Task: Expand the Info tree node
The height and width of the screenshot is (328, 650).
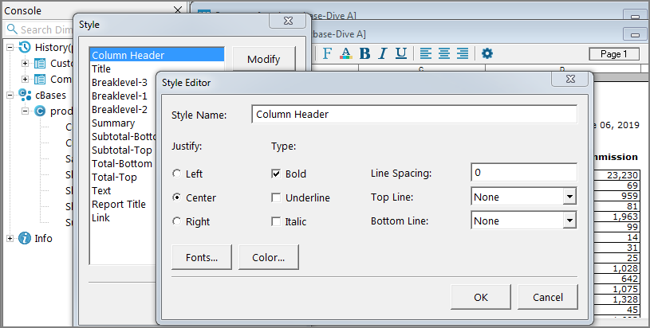Action: coord(10,238)
